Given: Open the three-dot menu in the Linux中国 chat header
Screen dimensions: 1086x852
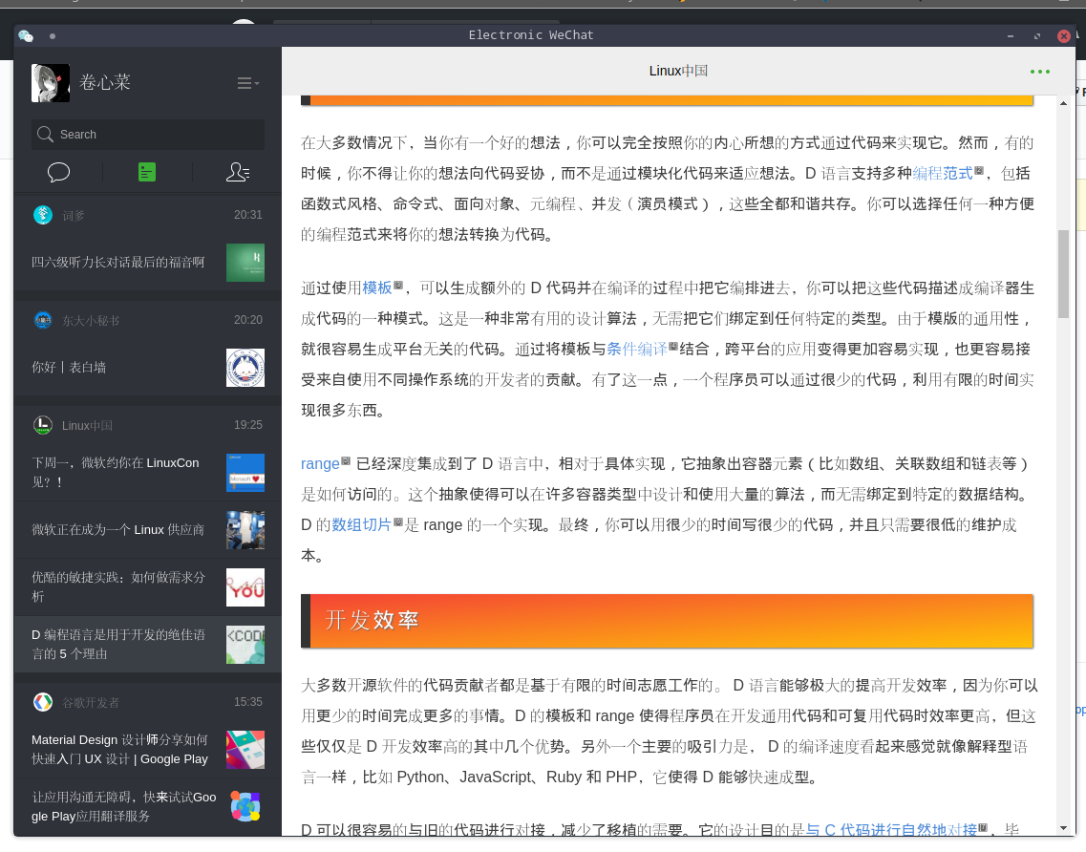Looking at the screenshot, I should [x=1038, y=72].
